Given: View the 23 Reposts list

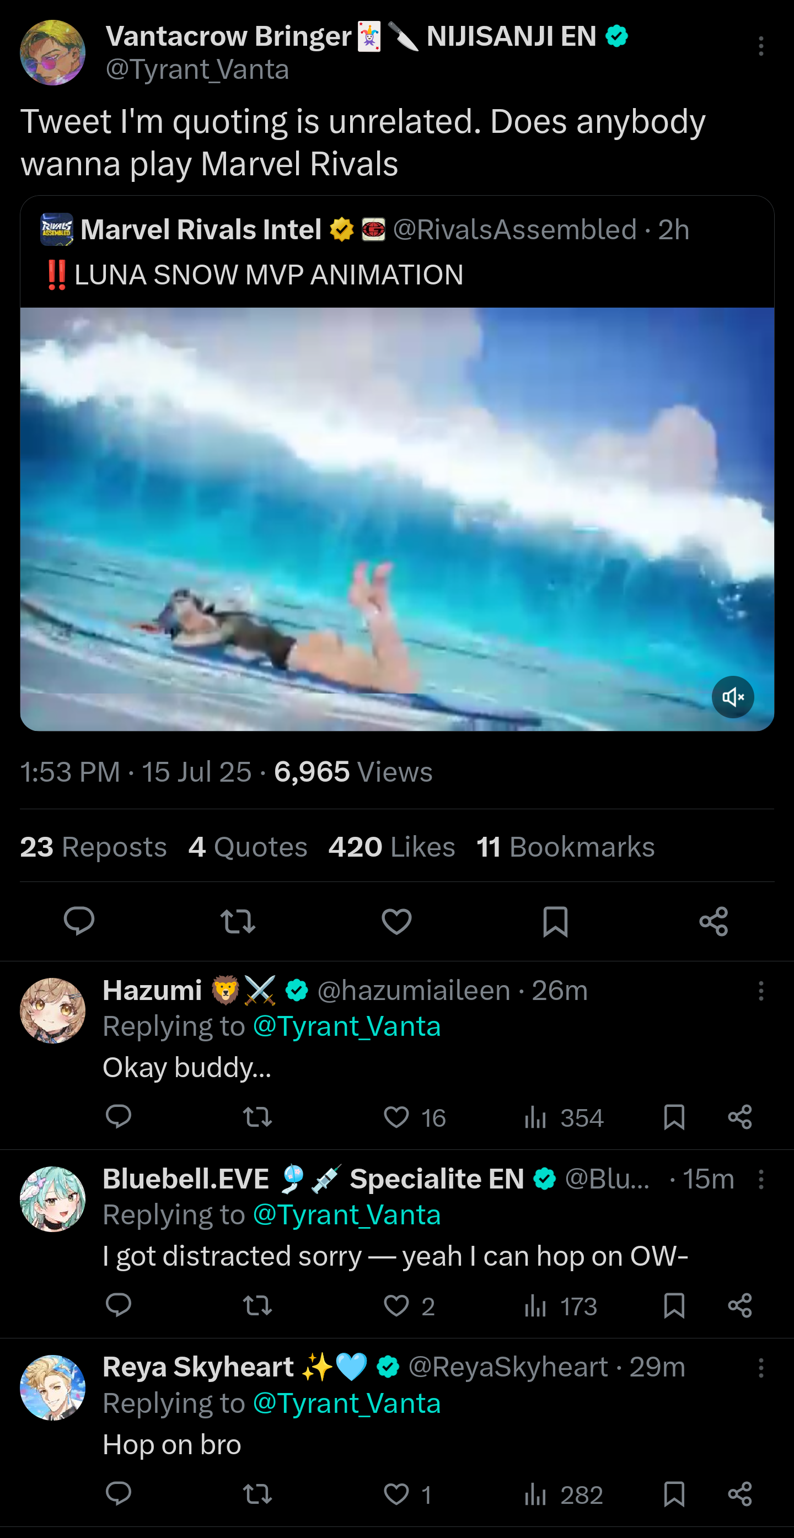Looking at the screenshot, I should pos(94,847).
